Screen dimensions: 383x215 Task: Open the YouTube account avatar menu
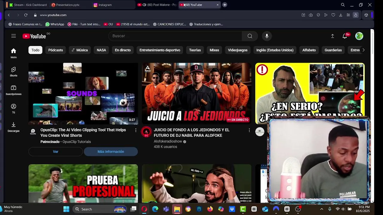(359, 36)
